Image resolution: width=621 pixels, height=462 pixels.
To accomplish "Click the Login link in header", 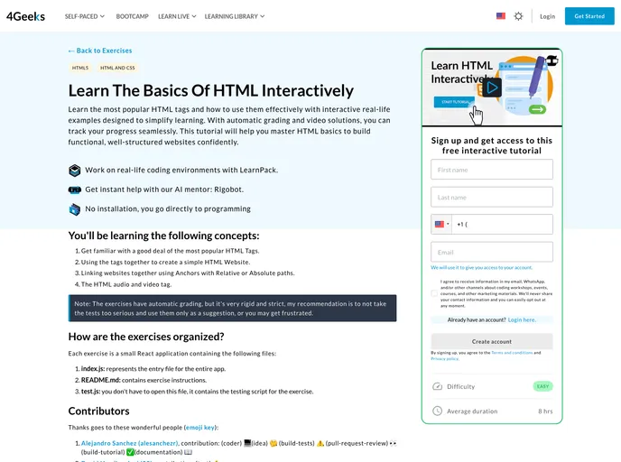I will point(547,16).
